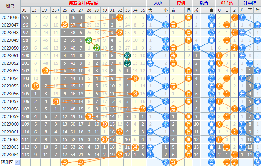Image resolution: width=261 pixels, height=166 pixels.
Task: Click orange ball 28 in row 2023059
Action: click(x=89, y=116)
